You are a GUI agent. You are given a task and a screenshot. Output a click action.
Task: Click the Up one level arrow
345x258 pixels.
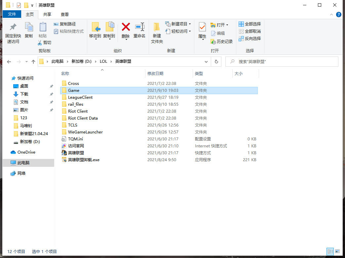(33, 62)
